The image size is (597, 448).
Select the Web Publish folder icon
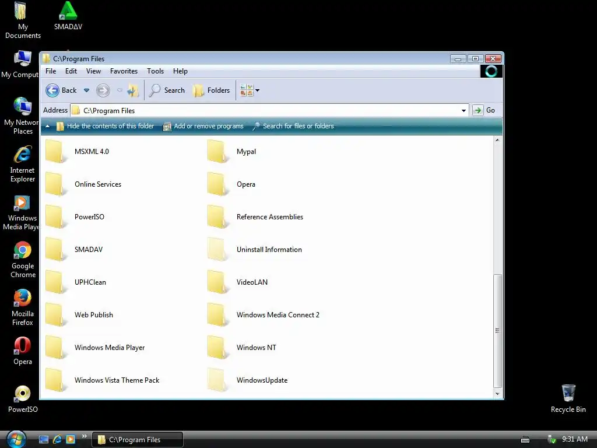point(55,316)
